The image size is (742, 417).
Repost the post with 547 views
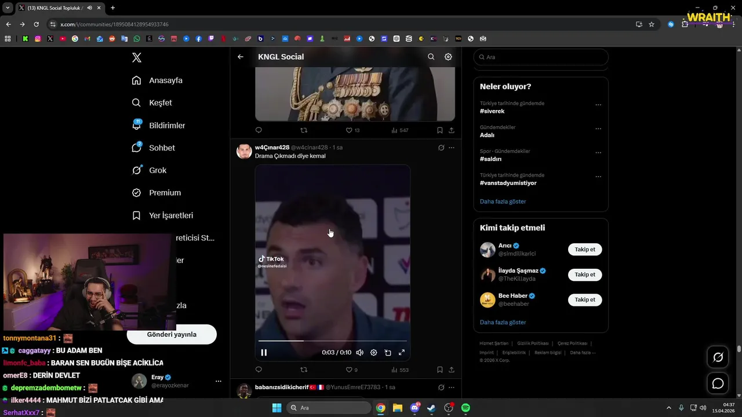[304, 130]
